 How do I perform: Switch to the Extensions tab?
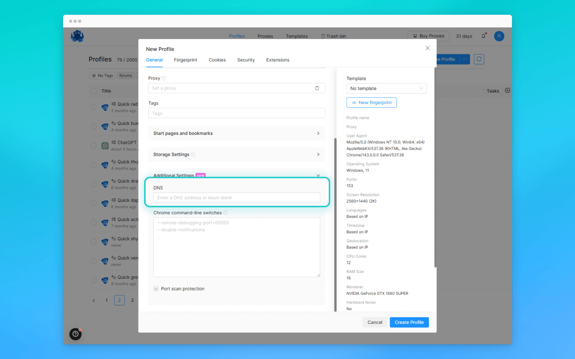pos(278,60)
